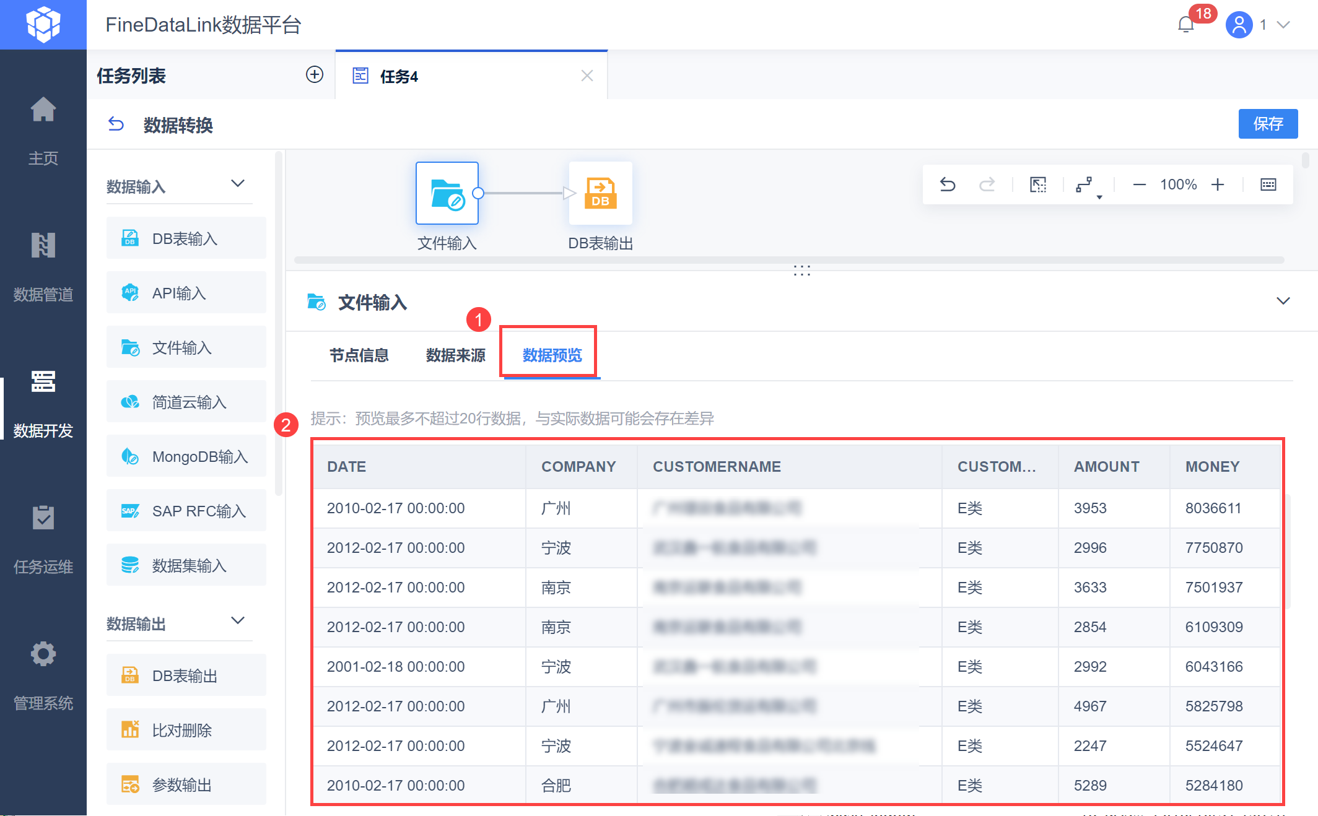Switch to the 节点信息 tab
This screenshot has height=816, width=1318.
coord(359,355)
